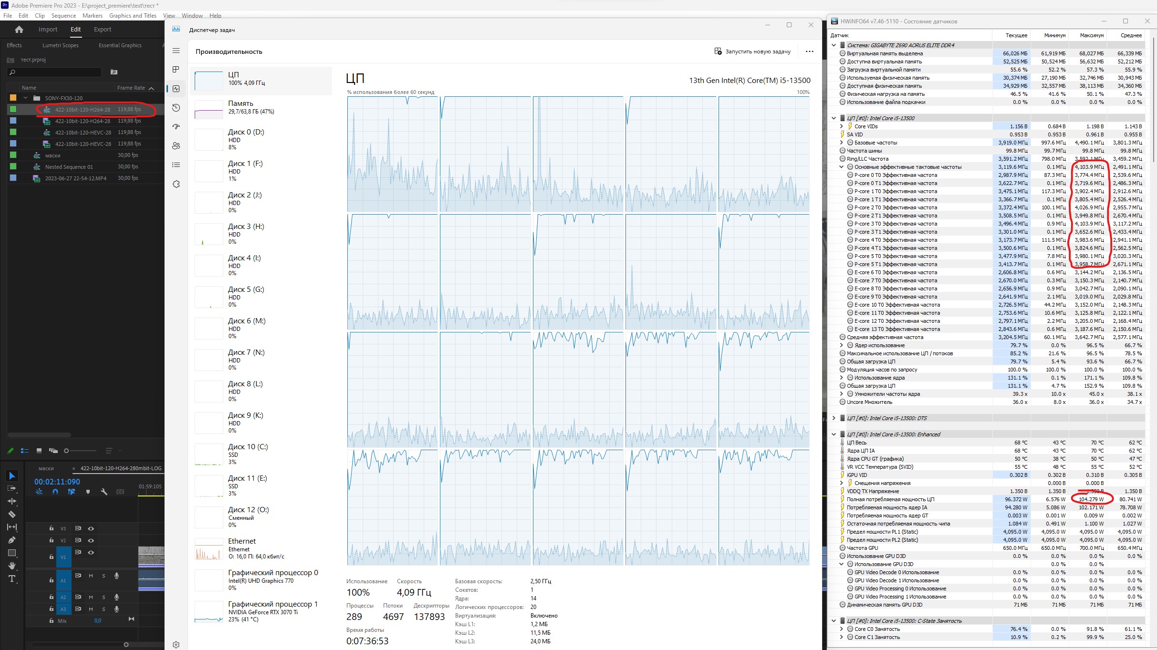Open timeline display settings wrench
This screenshot has width=1157, height=650.
104,492
